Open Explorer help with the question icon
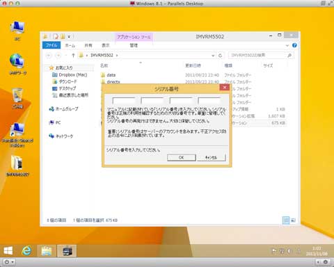The image size is (334, 267). (294, 45)
